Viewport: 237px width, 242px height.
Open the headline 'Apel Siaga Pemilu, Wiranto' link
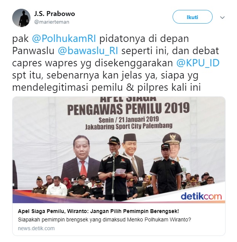tap(98, 211)
